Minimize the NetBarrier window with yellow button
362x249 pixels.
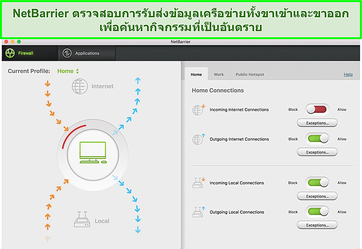point(12,42)
